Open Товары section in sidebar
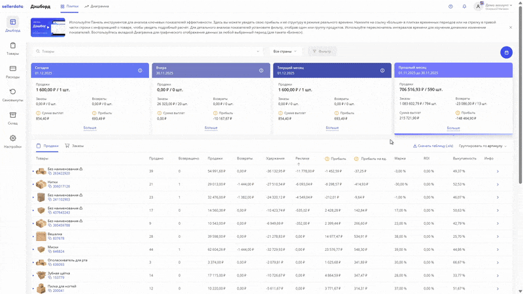 12,49
